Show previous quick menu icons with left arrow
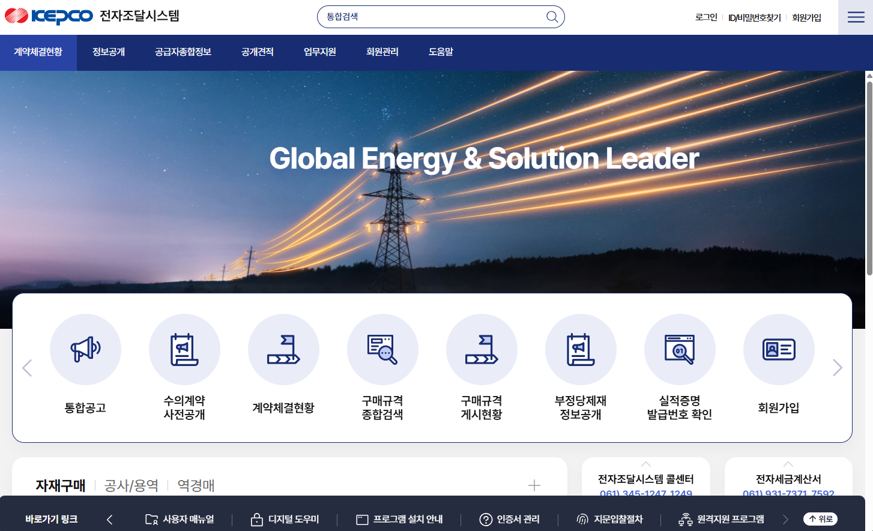 tap(27, 368)
